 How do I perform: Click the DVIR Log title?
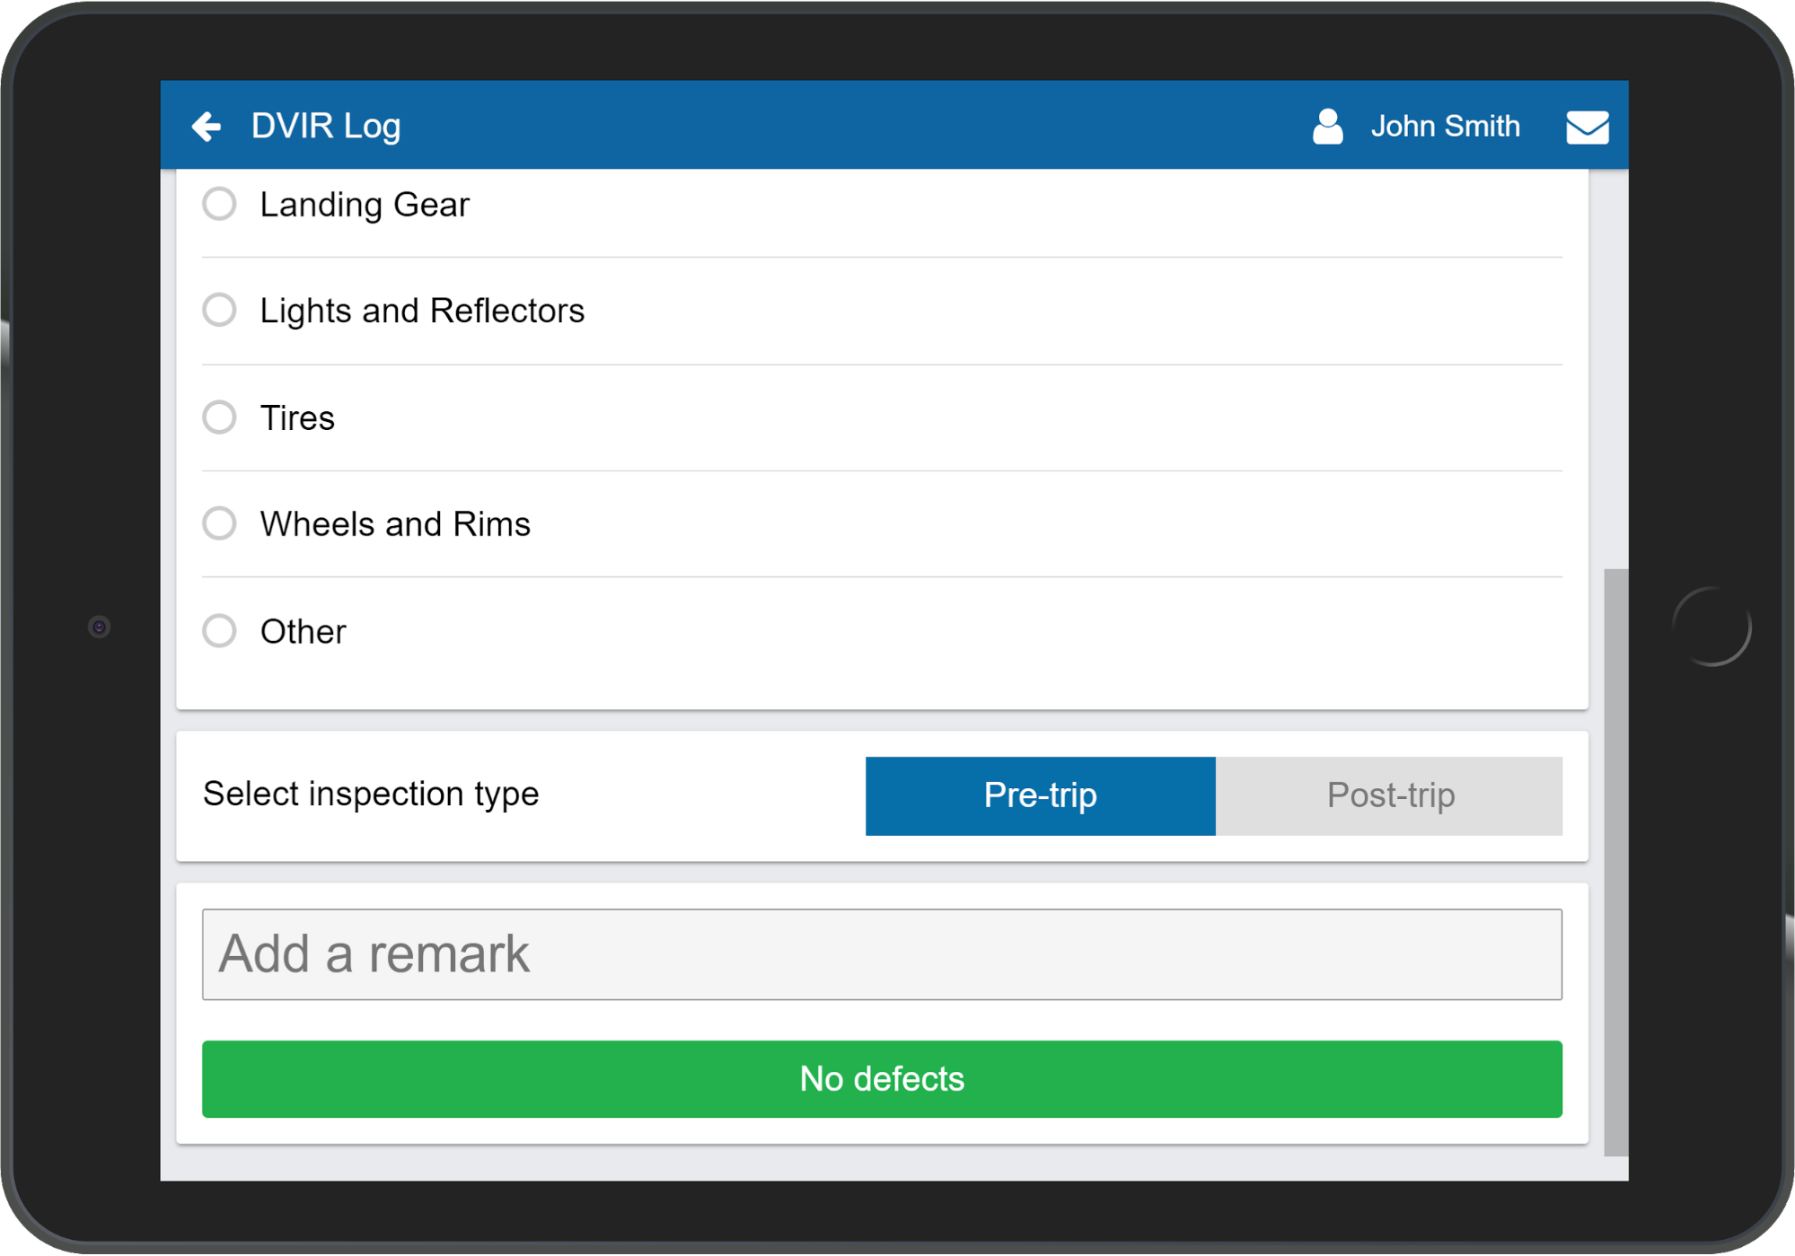tap(326, 127)
